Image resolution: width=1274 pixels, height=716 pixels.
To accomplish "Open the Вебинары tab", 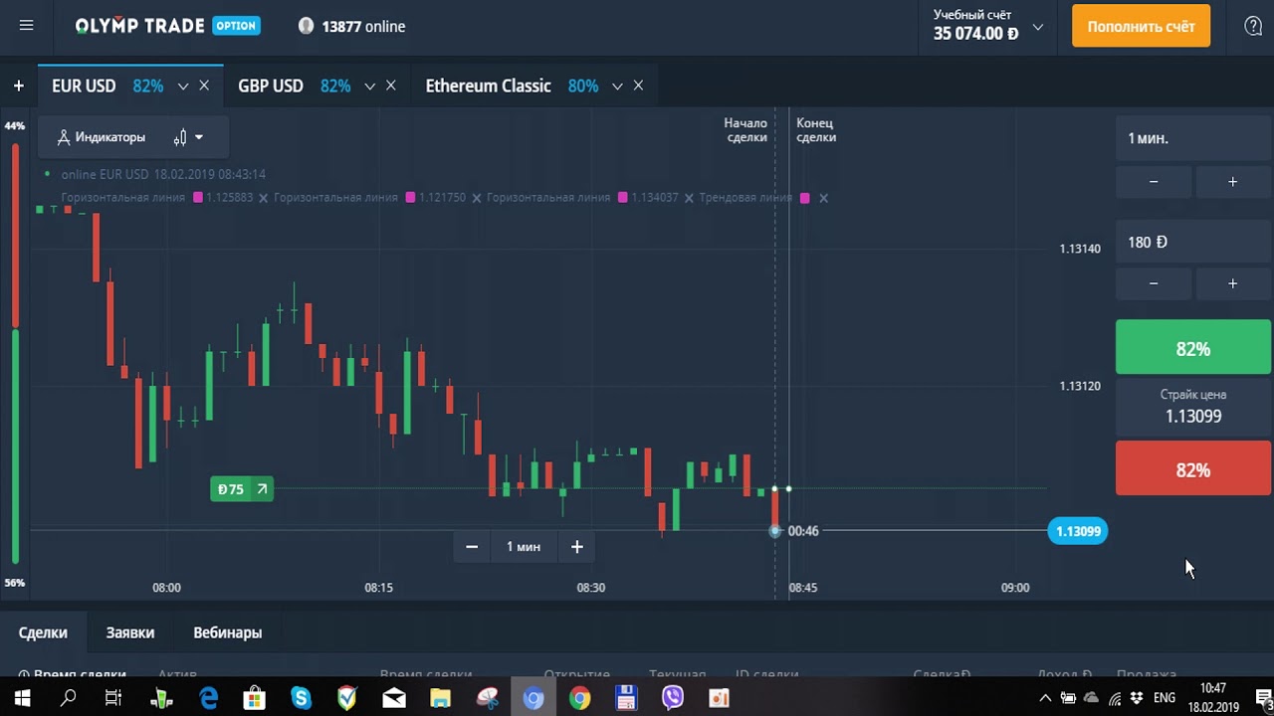I will 228,632.
